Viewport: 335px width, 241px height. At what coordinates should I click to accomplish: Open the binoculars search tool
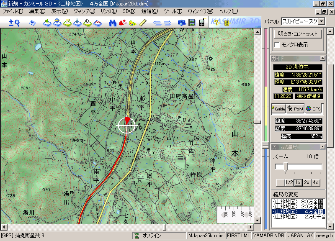click(112, 23)
